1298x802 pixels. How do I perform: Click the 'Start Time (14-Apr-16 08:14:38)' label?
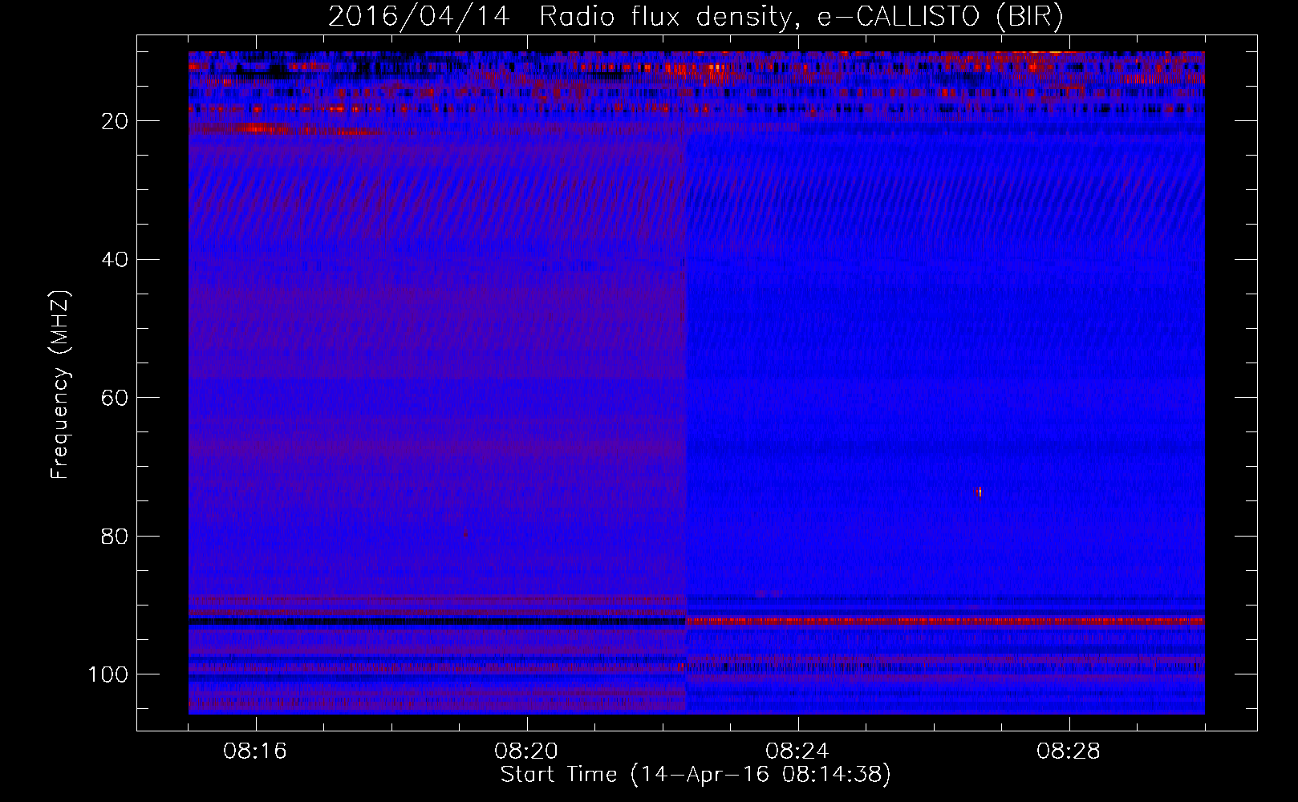[x=696, y=775]
